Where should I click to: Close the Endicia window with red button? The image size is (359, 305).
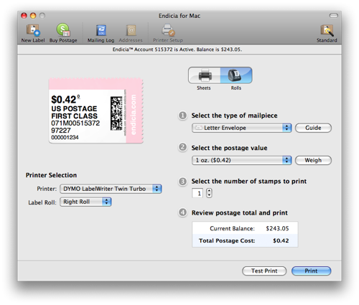click(x=24, y=16)
